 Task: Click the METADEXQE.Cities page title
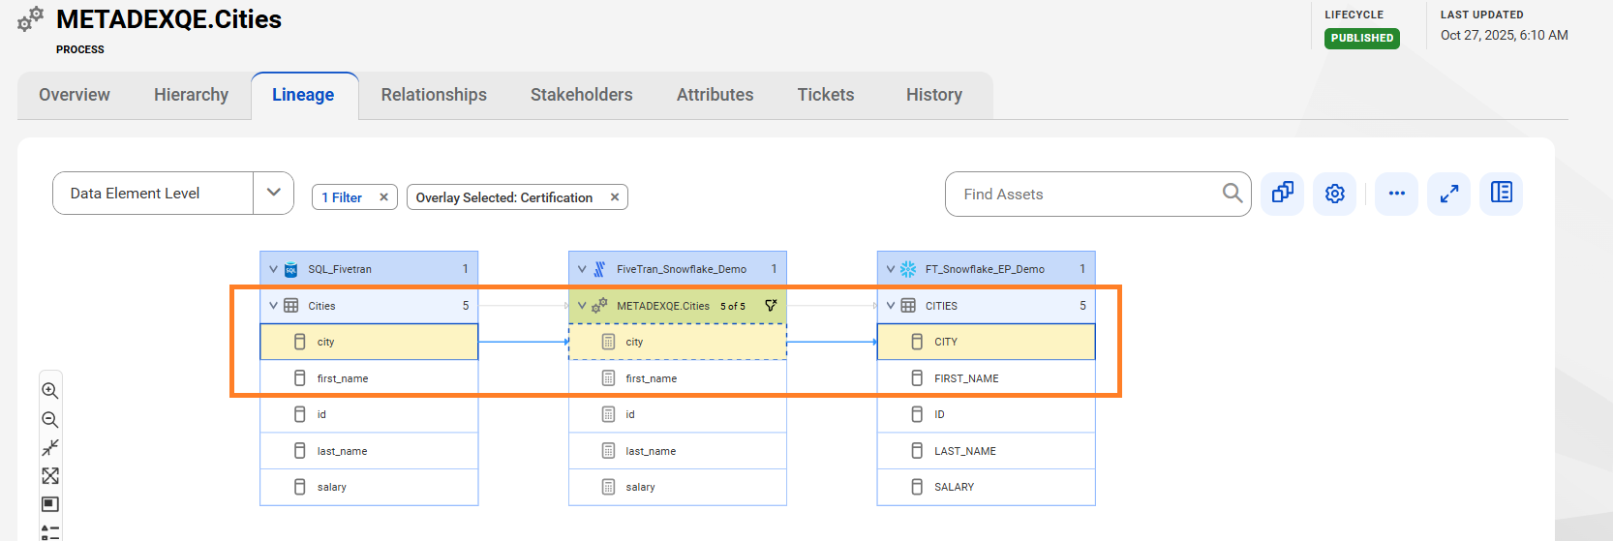click(x=169, y=19)
